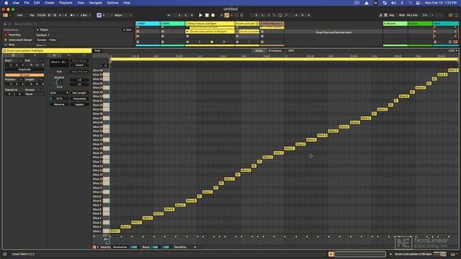Open the File menu

point(27,3)
